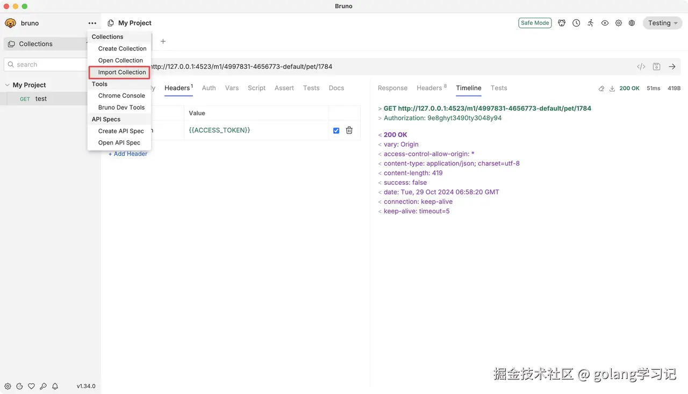Screen dimensions: 688x394
Task: Open the clock history icon
Action: coord(576,23)
